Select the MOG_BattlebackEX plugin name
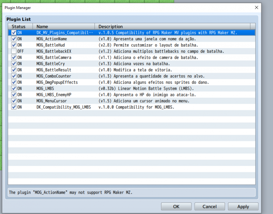273x214 pixels. [54, 51]
